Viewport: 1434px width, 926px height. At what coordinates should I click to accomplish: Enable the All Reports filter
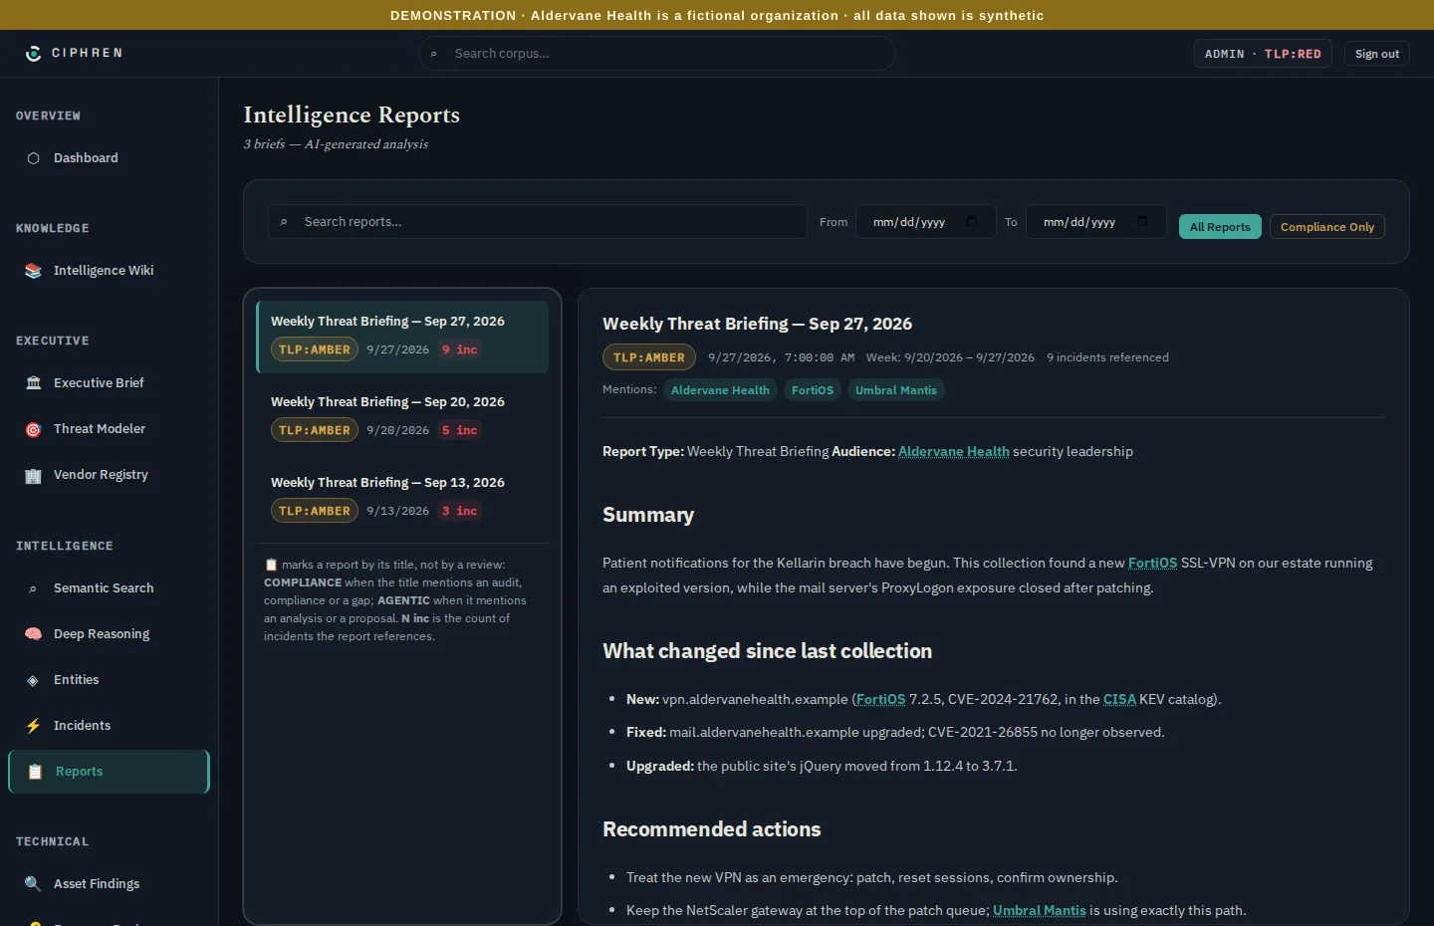(1220, 227)
